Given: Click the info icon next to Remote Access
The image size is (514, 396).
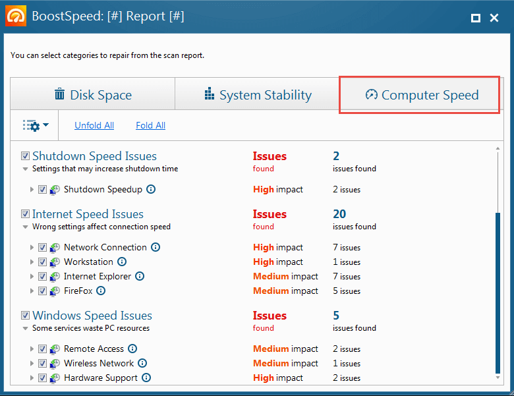Looking at the screenshot, I should tap(132, 349).
